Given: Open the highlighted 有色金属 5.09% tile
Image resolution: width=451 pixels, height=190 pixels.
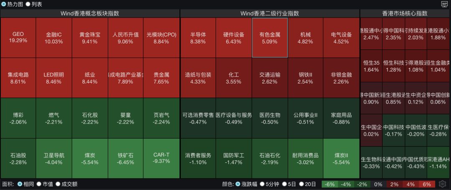Looking at the screenshot, I should 270,38.
